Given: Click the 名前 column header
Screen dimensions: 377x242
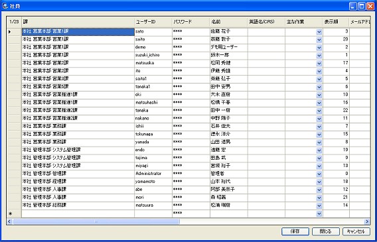Looking at the screenshot, I should coord(228,23).
